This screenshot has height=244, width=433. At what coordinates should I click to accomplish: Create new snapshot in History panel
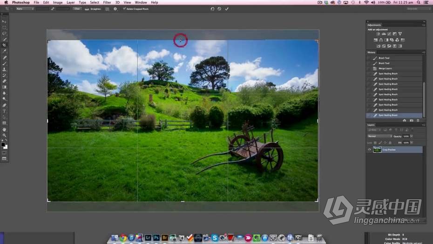point(412,120)
